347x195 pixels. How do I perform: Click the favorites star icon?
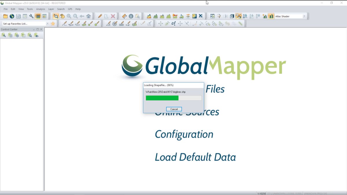click(53, 24)
